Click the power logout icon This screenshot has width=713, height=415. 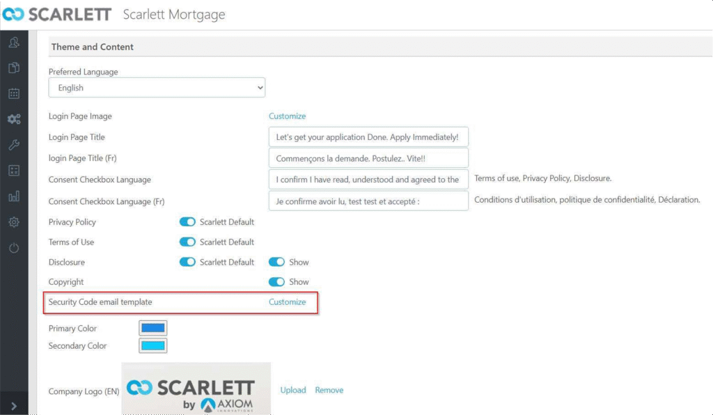(x=14, y=248)
